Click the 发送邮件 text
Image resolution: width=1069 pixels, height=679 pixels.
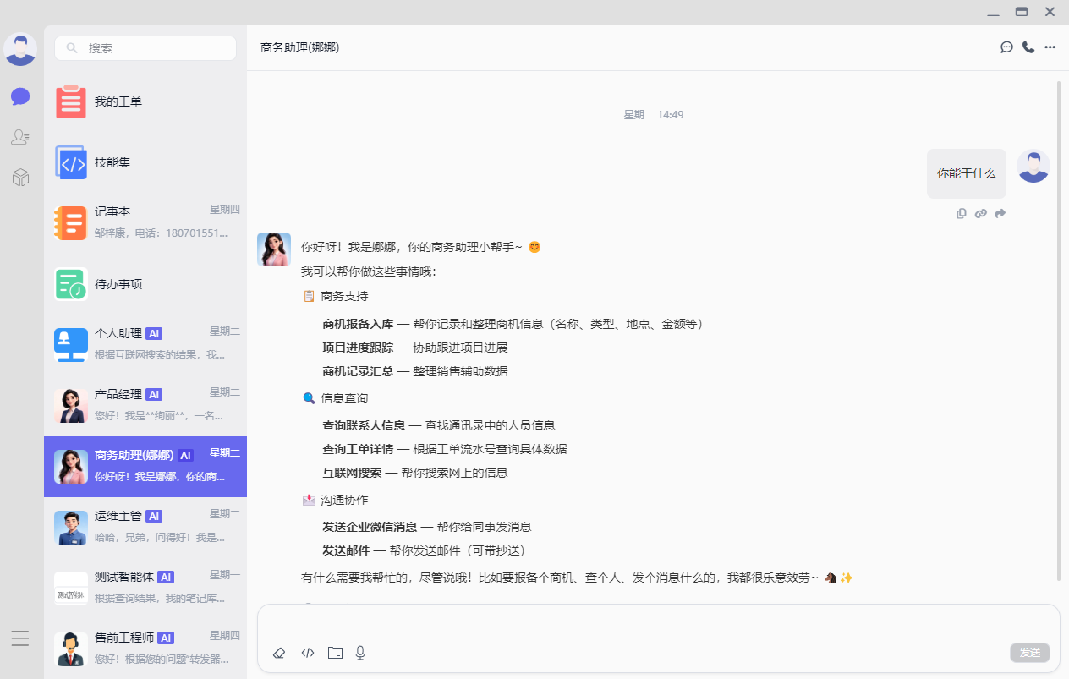(x=346, y=550)
